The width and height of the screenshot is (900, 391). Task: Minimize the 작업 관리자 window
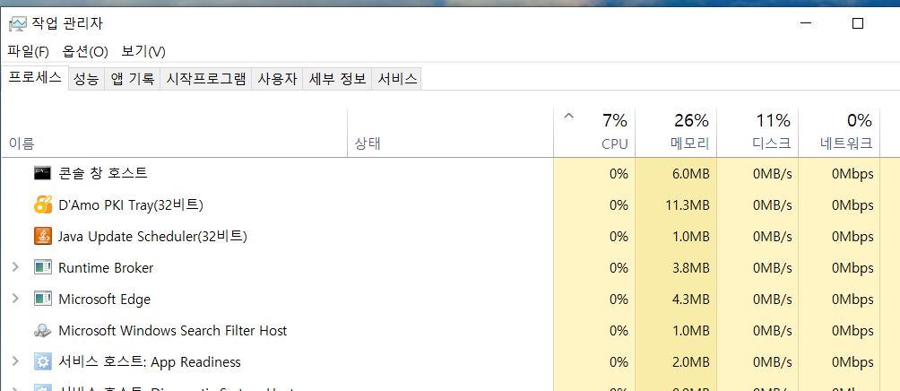(x=807, y=23)
